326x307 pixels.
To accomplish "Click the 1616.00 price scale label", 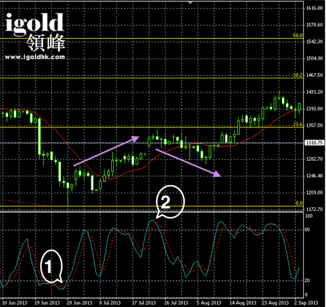I will pos(314,8).
